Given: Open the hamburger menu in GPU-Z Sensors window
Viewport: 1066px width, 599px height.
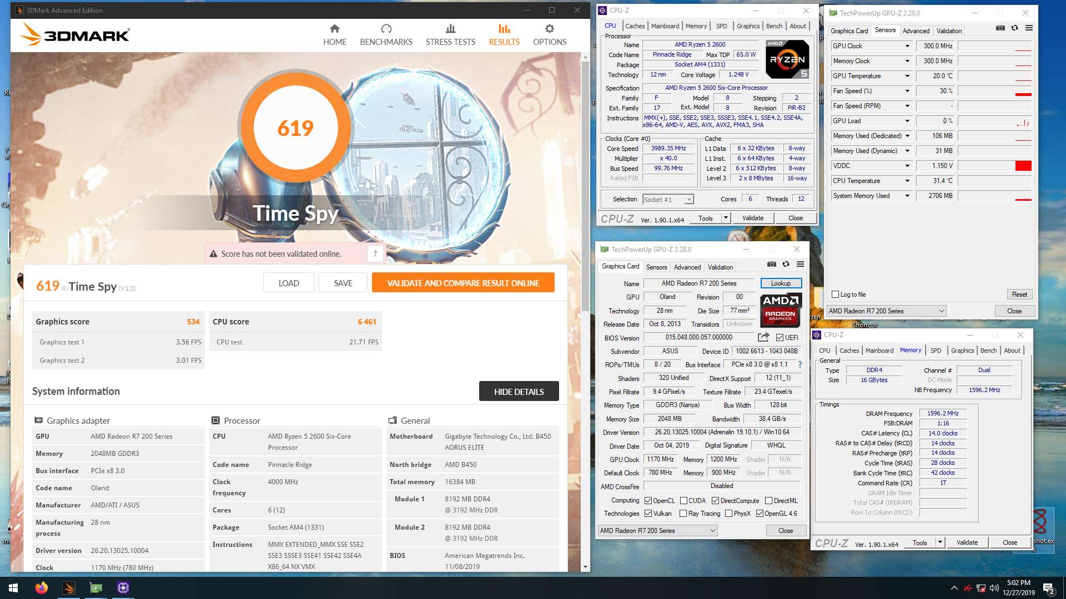Looking at the screenshot, I should (x=1029, y=28).
